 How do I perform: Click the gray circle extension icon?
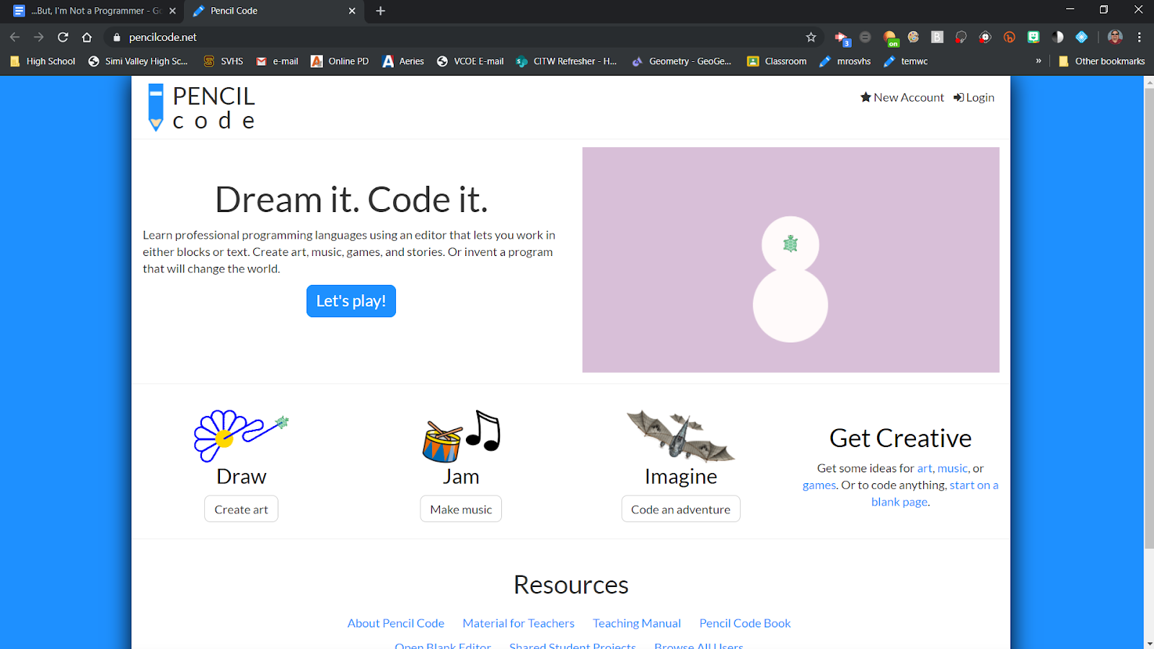[x=865, y=37]
